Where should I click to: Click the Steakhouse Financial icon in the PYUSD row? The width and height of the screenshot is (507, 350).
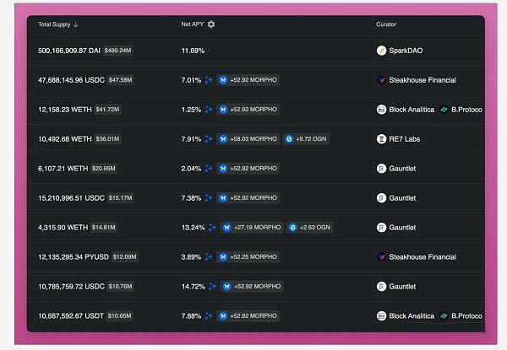point(381,257)
